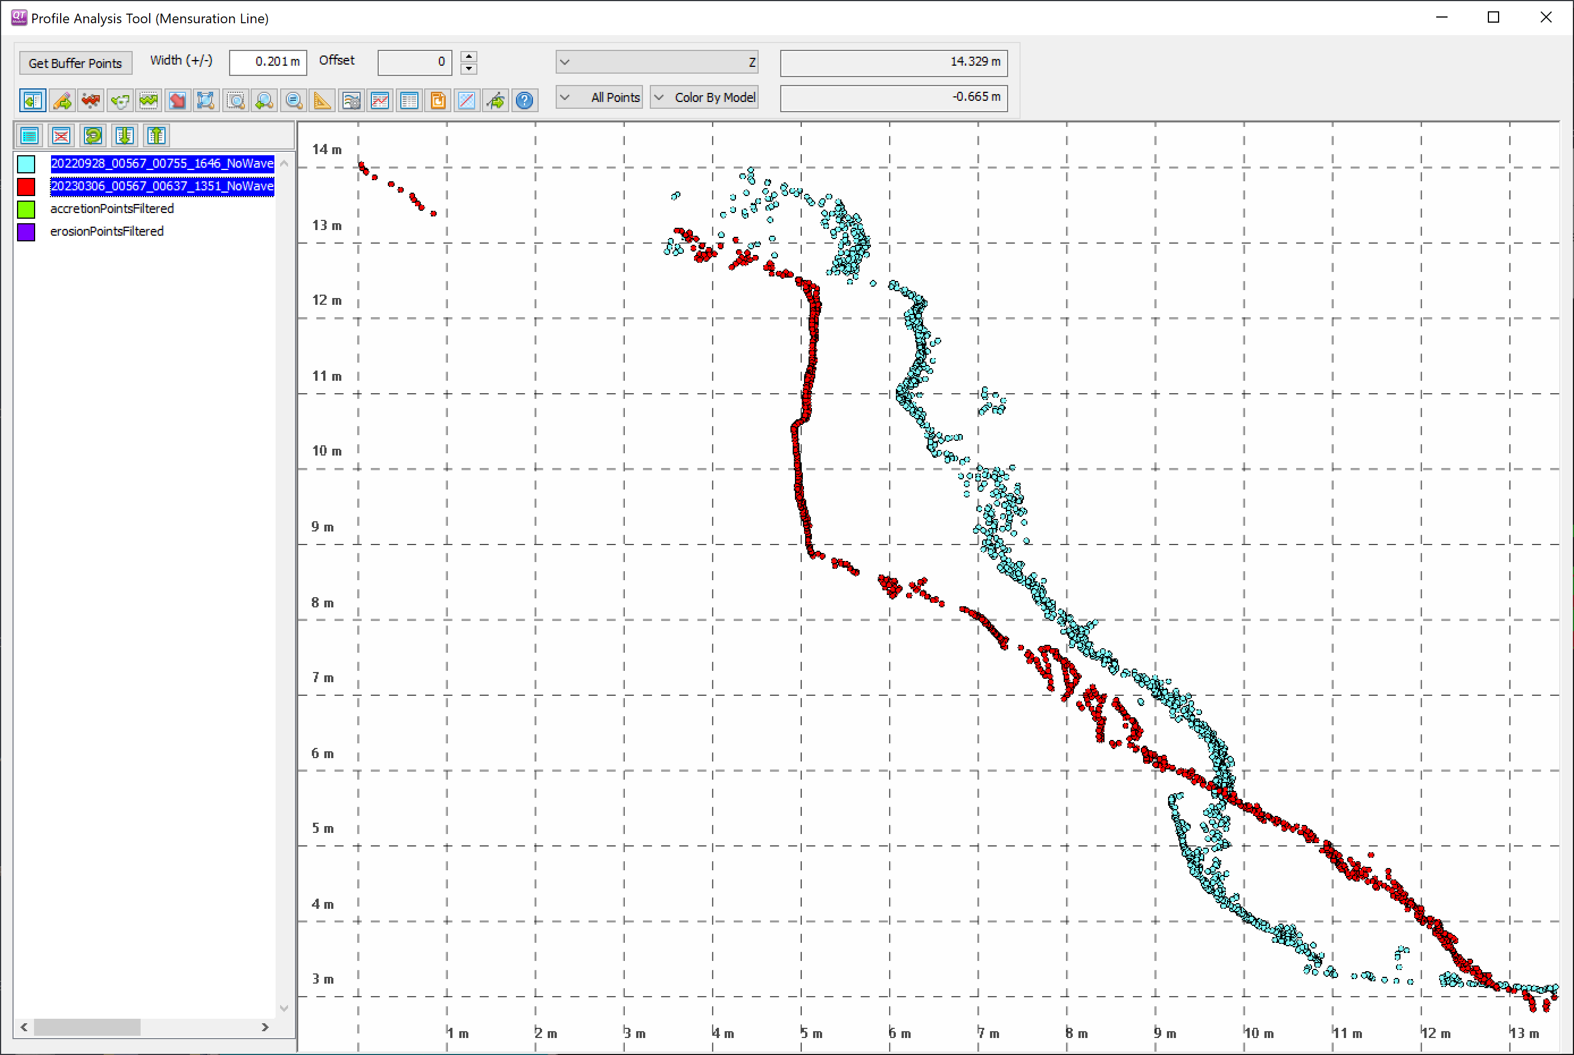Click the Get Buffer Points button
Viewport: 1574px width, 1055px height.
point(75,63)
